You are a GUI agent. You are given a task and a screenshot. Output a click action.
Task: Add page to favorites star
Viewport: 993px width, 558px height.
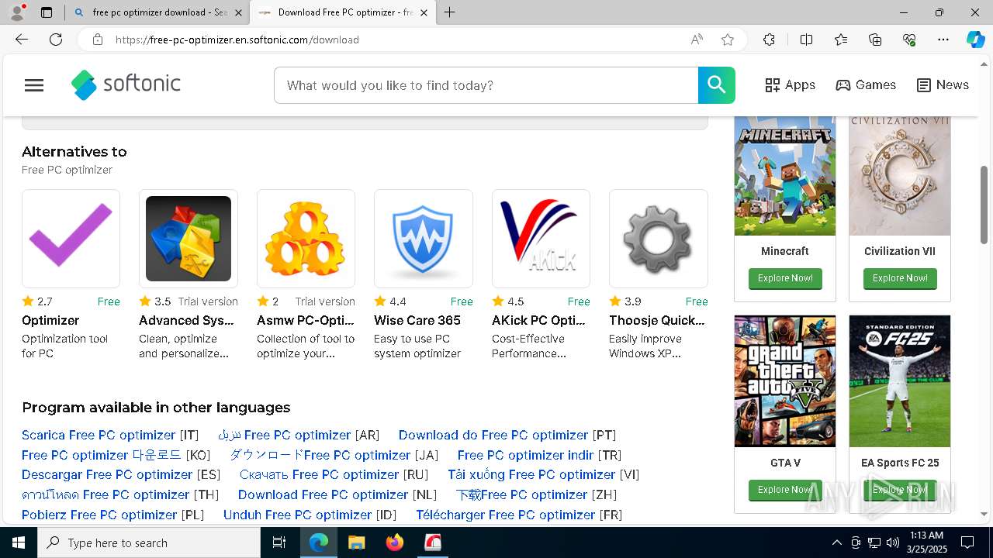[728, 40]
